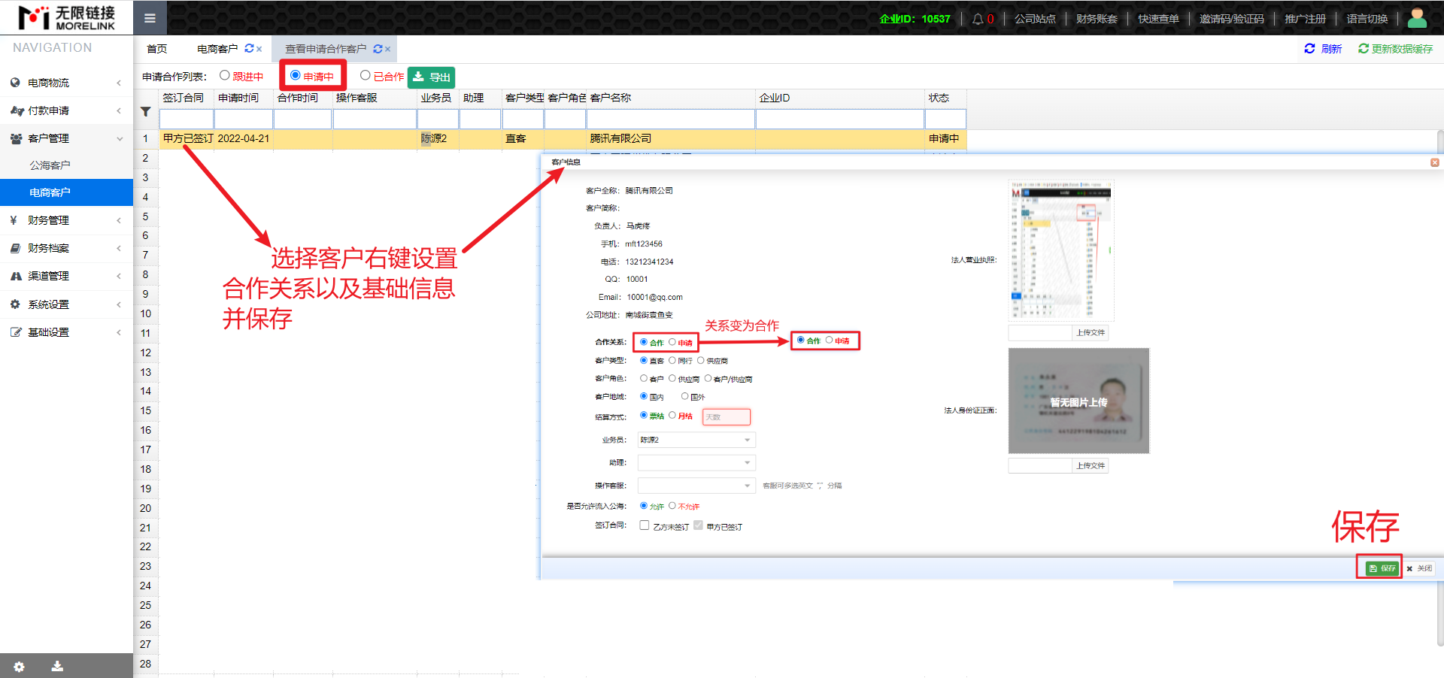Close the 客户信息 dialog with the X icon

point(1434,162)
